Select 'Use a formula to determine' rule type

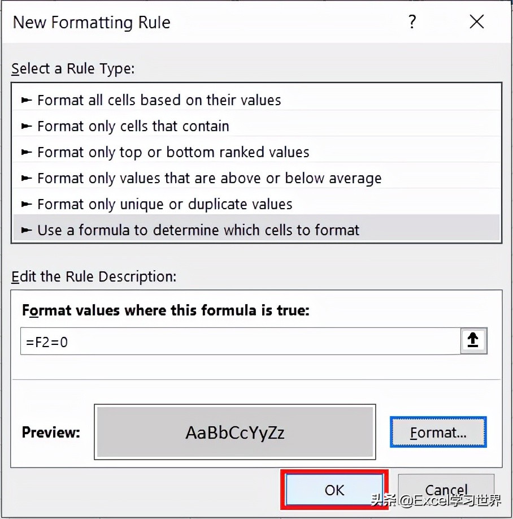256,228
